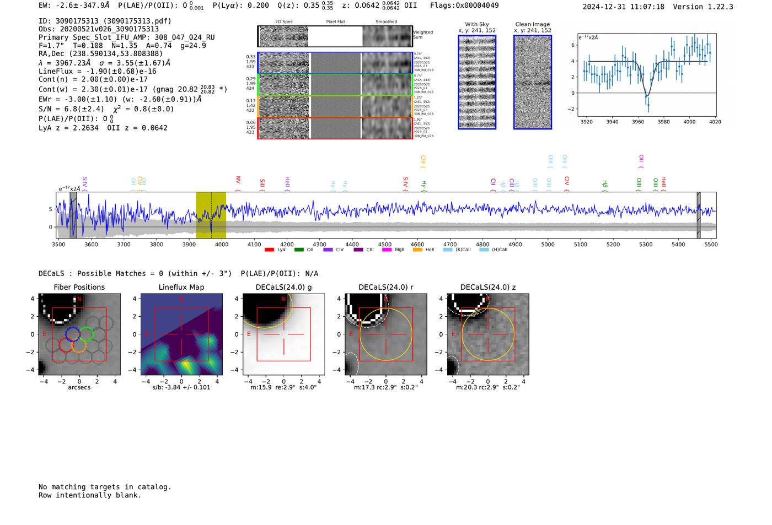Select the red fiber circle in Fiber Positions
Image resolution: width=772 pixels, height=525 pixels.
[66, 346]
